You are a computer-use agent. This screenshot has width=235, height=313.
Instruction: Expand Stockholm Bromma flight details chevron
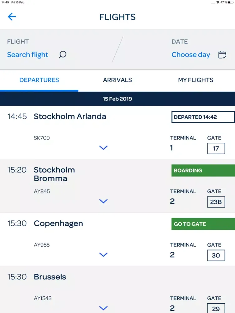pyautogui.click(x=103, y=201)
